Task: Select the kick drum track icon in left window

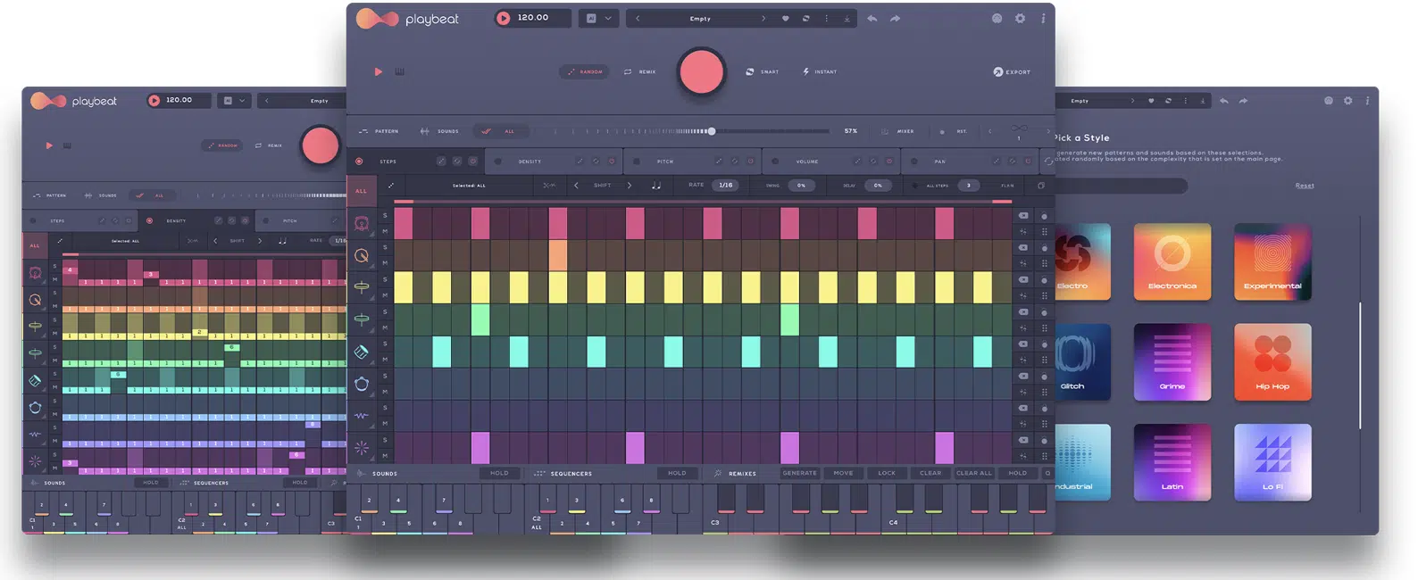Action: 35,273
